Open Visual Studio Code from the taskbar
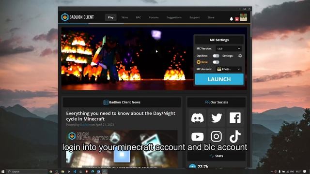Screen dimensions: 310x174 click(75, 172)
